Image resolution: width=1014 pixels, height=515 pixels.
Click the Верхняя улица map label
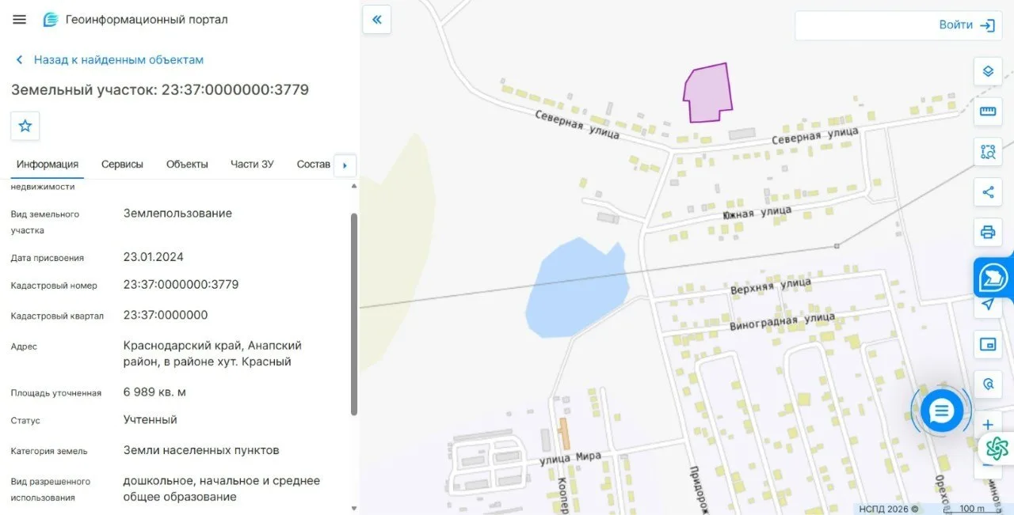tap(771, 286)
